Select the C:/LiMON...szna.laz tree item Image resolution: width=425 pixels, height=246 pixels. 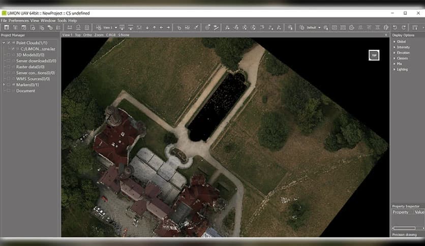pyautogui.click(x=38, y=49)
